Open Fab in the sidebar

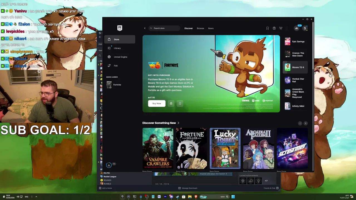[x=120, y=66]
